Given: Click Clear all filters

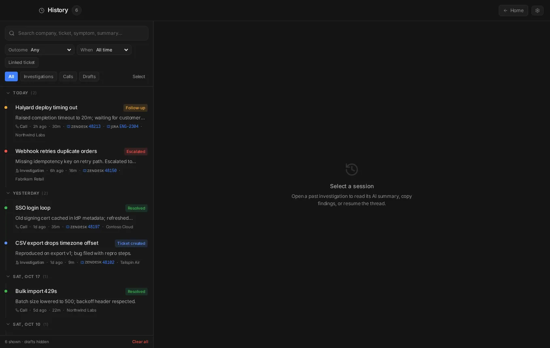Looking at the screenshot, I should coord(140,342).
